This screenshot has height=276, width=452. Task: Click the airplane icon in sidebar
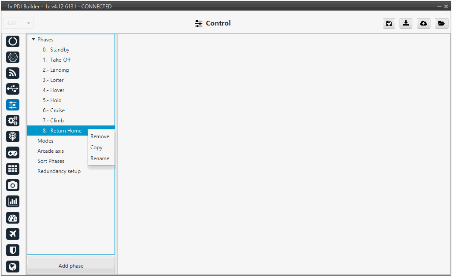(13, 234)
